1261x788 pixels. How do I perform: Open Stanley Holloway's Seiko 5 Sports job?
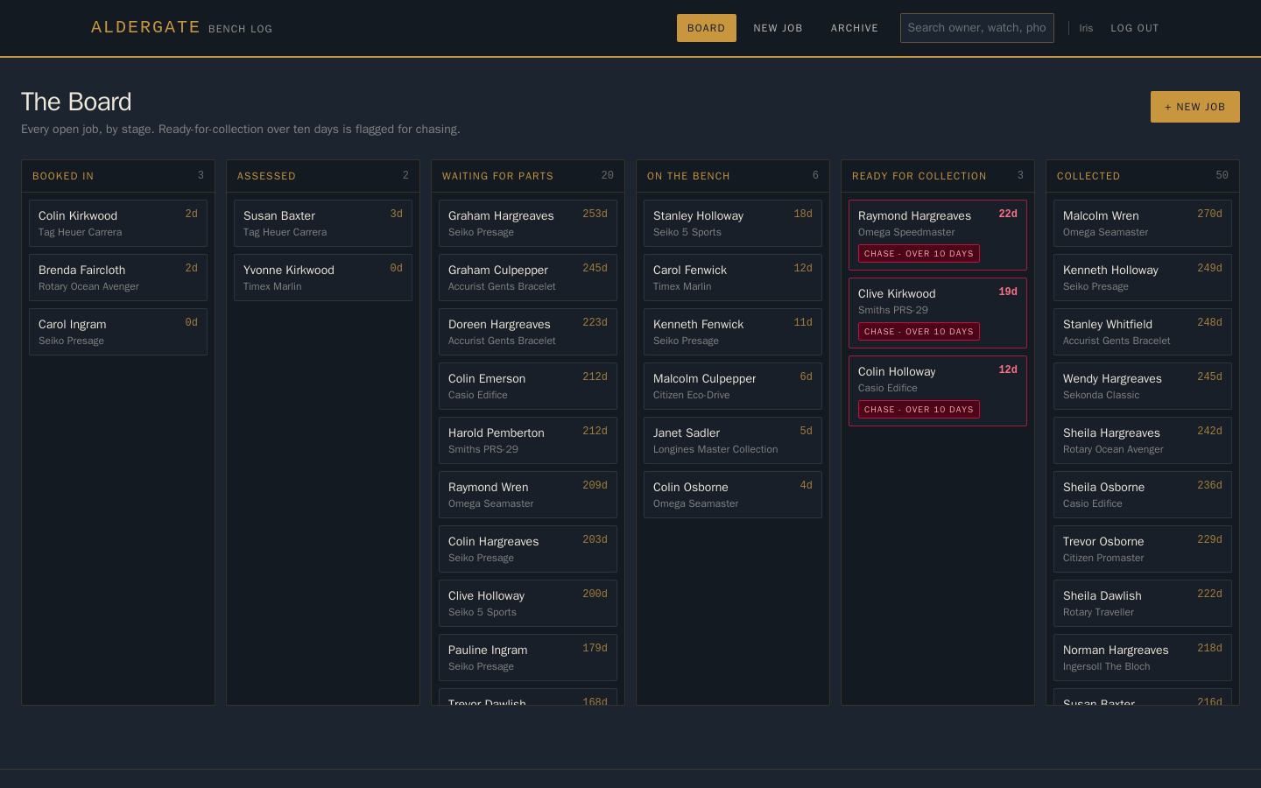pos(733,223)
